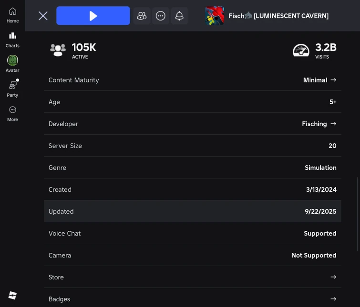Click the Roblox logo icon

click(x=12, y=295)
